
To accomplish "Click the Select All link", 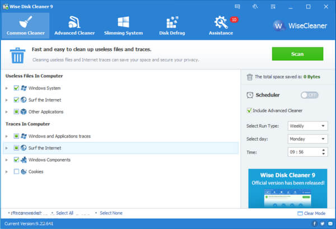I will coord(65,213).
